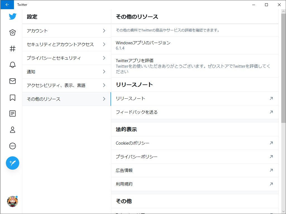Expand セキュリティとアカウントアクセス settings
Image resolution: width=286 pixels, height=214 pixels.
click(x=104, y=44)
